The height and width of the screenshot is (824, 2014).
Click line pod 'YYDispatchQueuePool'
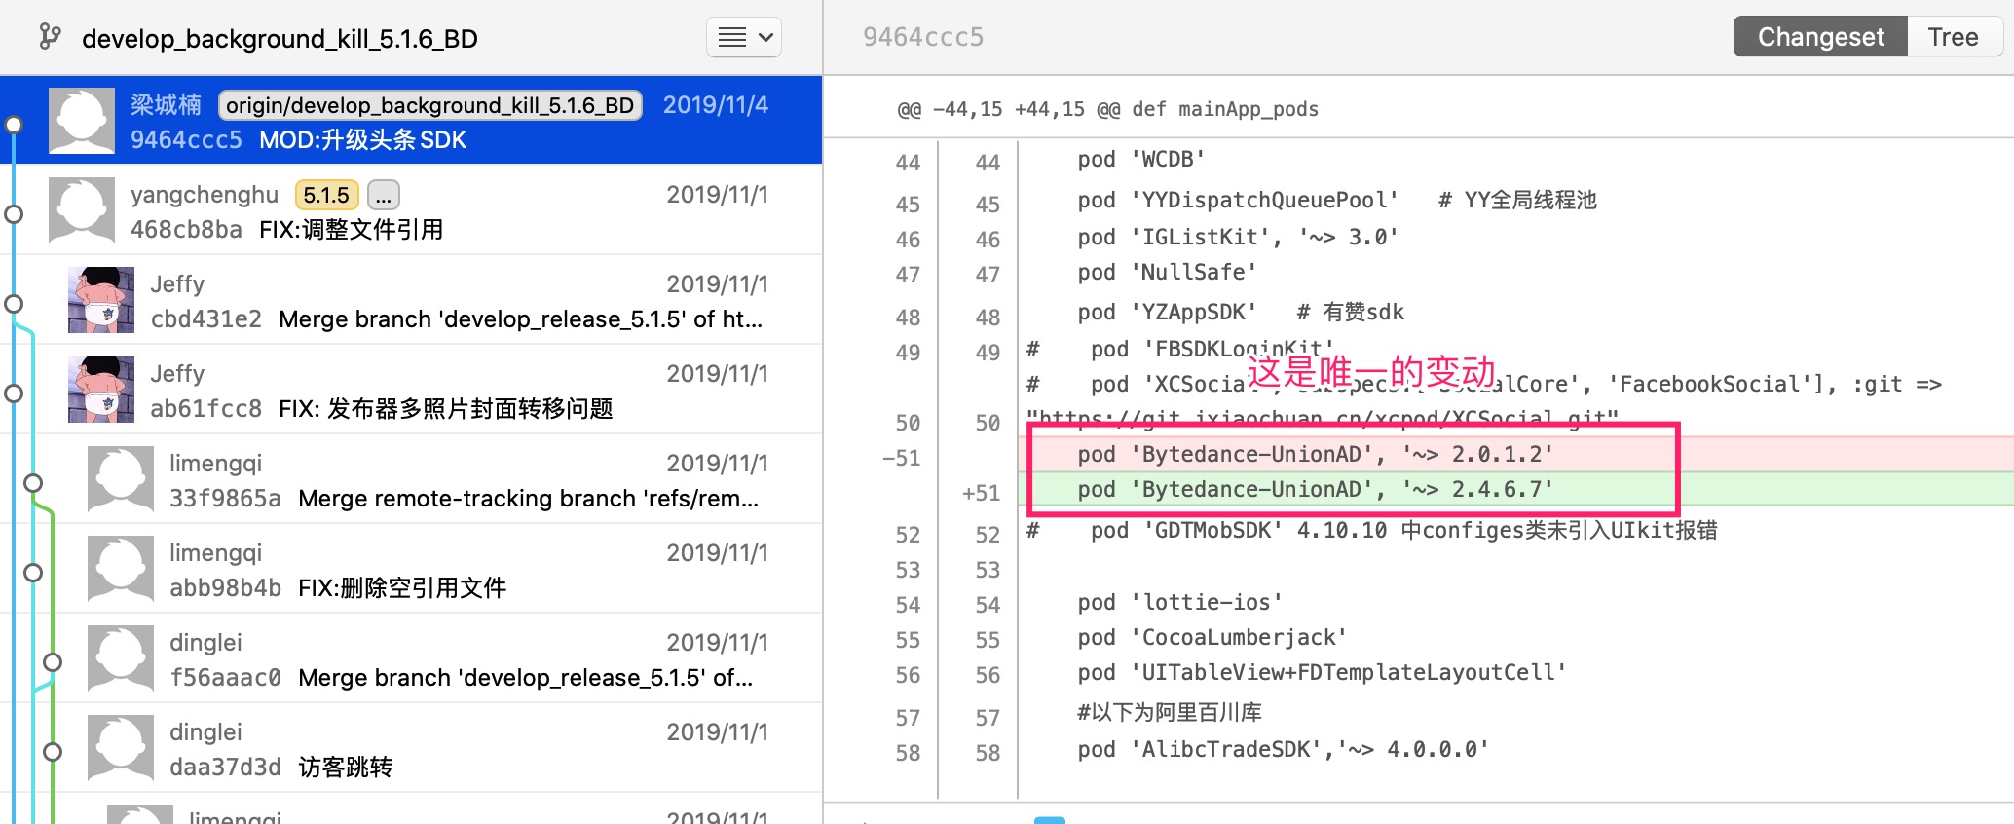(x=1336, y=200)
